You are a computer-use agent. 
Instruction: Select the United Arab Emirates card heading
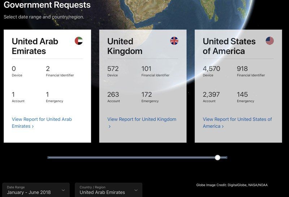(35, 46)
